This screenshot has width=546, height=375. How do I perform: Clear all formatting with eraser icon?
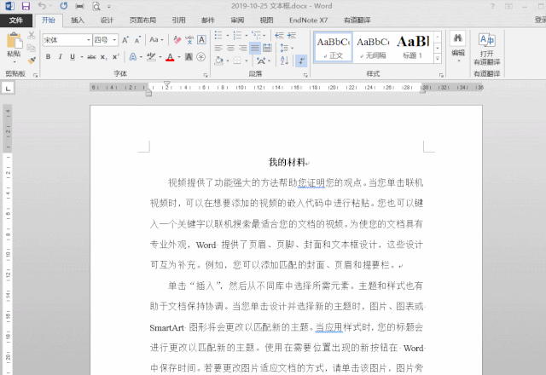pos(177,40)
